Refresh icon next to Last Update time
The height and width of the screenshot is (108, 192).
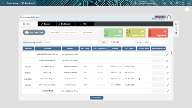(x=77, y=33)
